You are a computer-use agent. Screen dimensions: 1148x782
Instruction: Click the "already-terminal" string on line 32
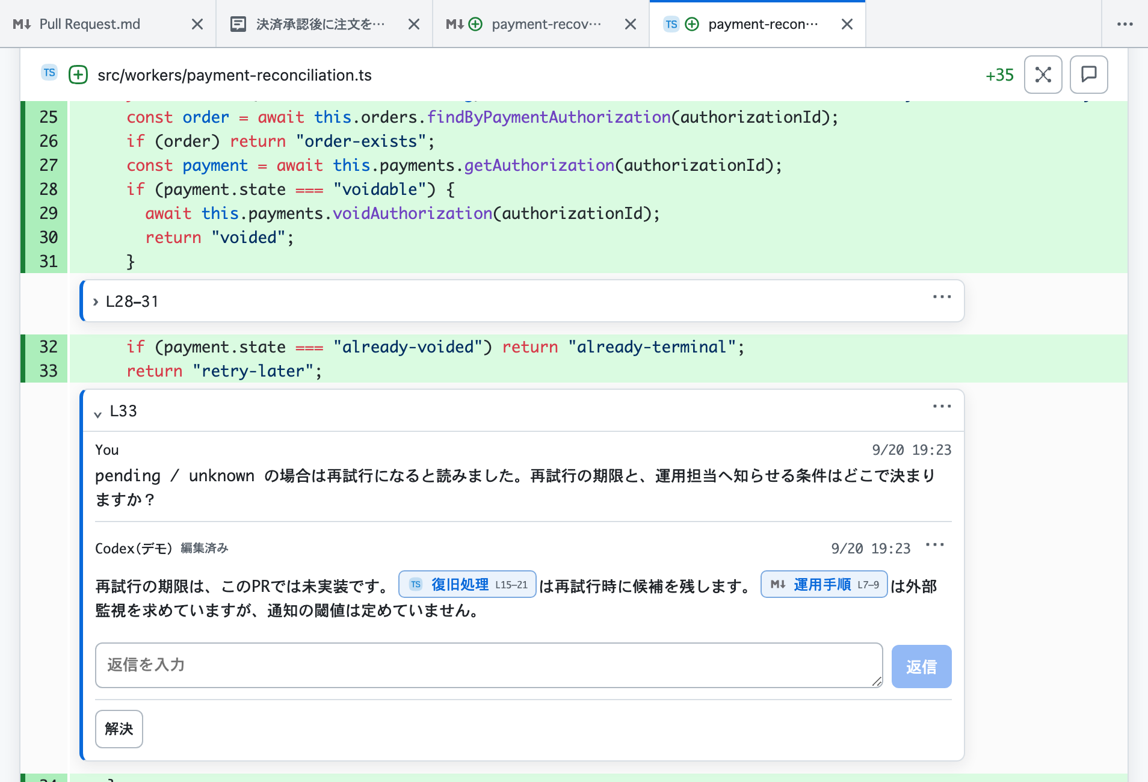[x=652, y=346]
